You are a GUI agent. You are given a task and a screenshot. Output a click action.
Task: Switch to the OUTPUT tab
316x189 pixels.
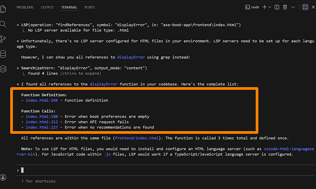(47, 7)
